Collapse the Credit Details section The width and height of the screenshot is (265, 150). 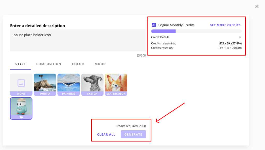[x=240, y=37]
